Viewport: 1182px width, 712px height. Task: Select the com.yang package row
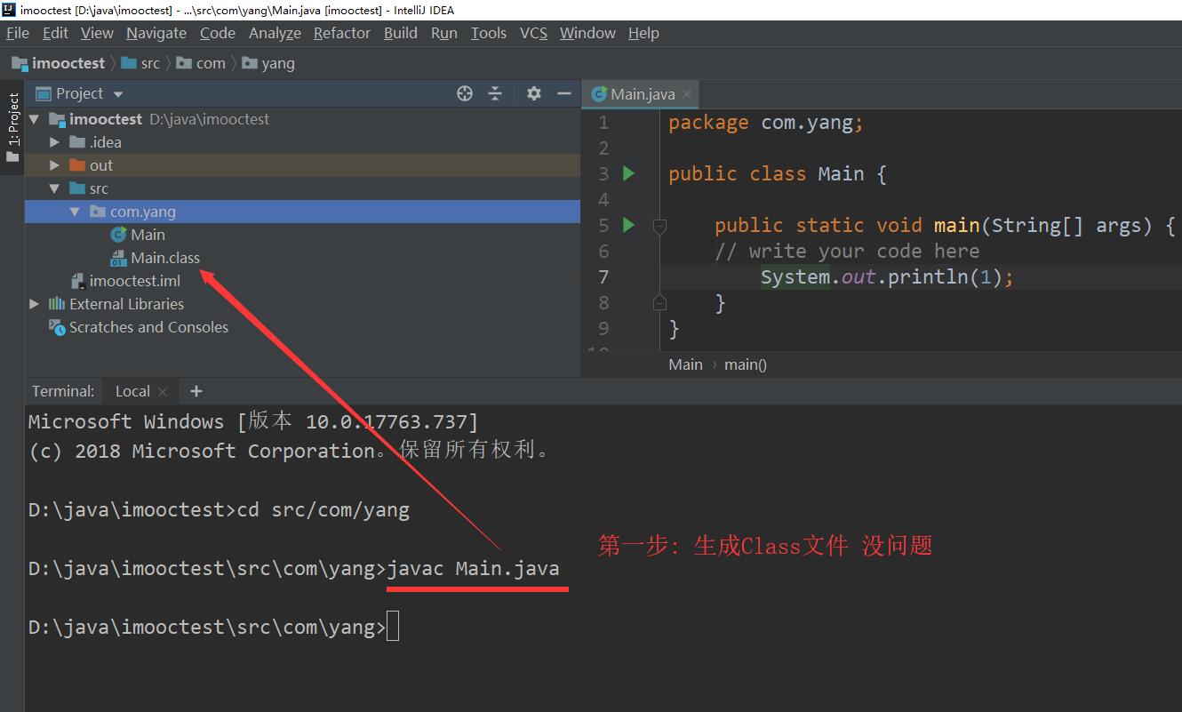pyautogui.click(x=302, y=212)
